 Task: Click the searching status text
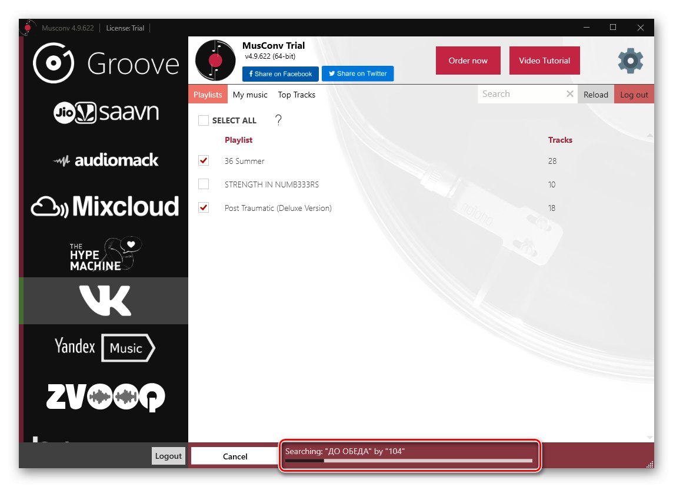[x=345, y=451]
